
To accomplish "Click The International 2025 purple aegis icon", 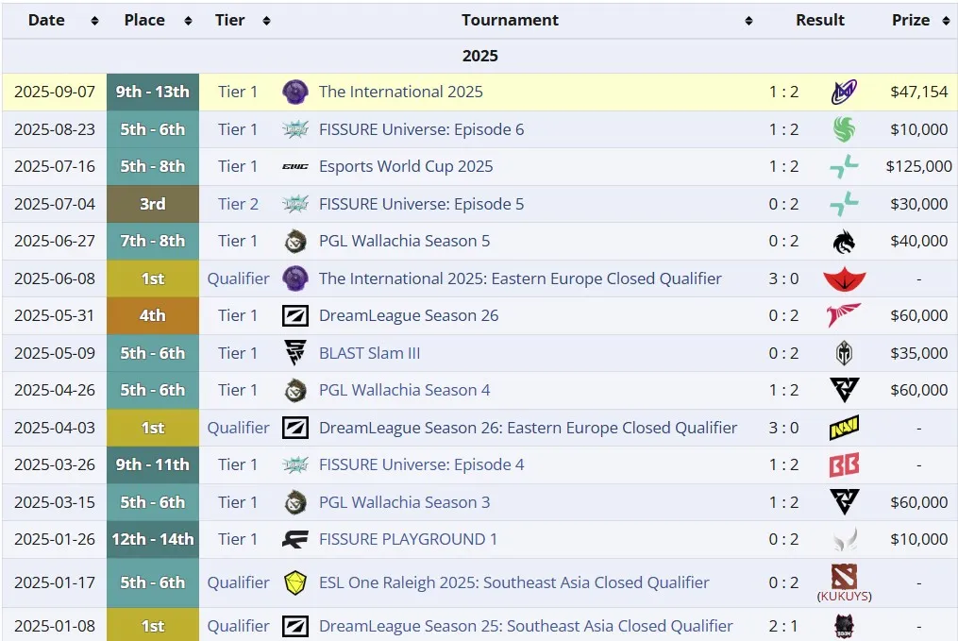I will click(x=295, y=92).
